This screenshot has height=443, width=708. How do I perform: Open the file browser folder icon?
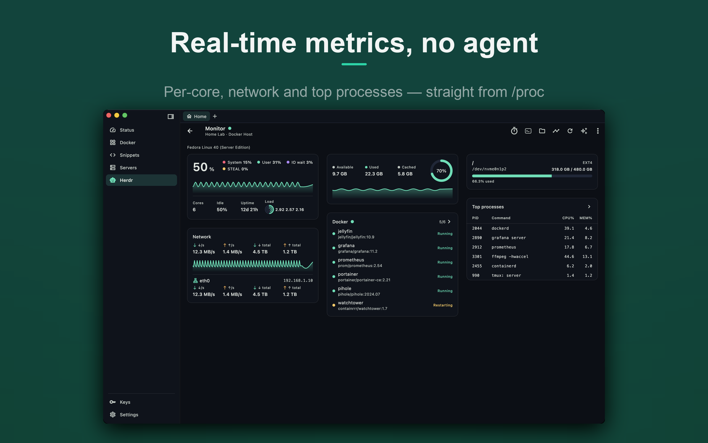coord(542,131)
